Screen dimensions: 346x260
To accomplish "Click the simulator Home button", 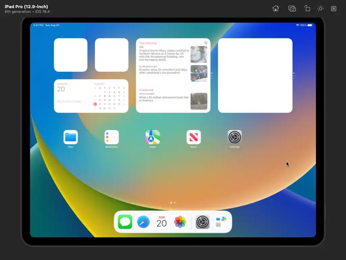I will pos(276,8).
